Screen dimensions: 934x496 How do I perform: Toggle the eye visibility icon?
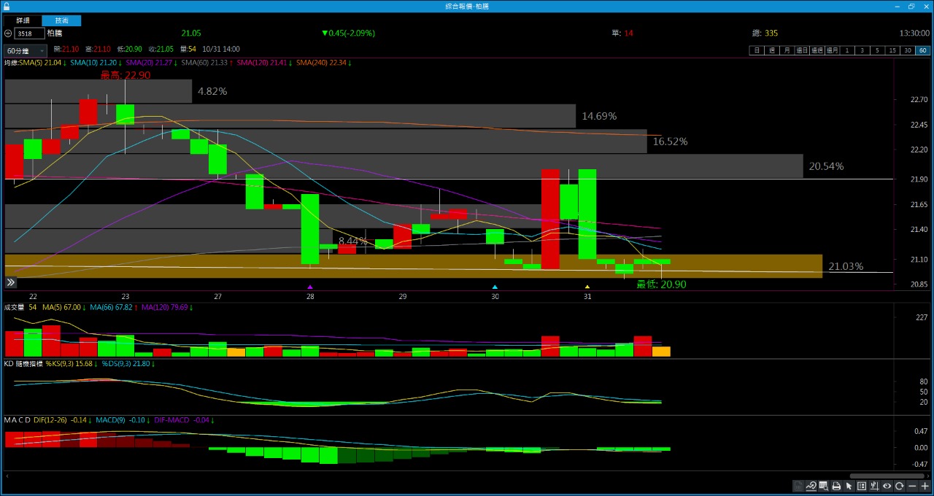887,486
